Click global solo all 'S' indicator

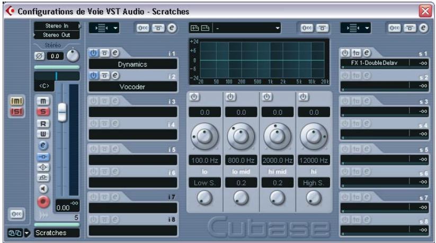[x=16, y=112]
